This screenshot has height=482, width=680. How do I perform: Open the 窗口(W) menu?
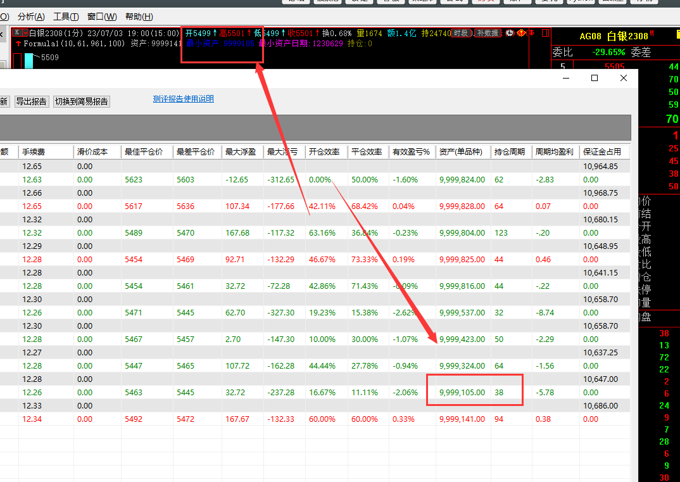102,17
